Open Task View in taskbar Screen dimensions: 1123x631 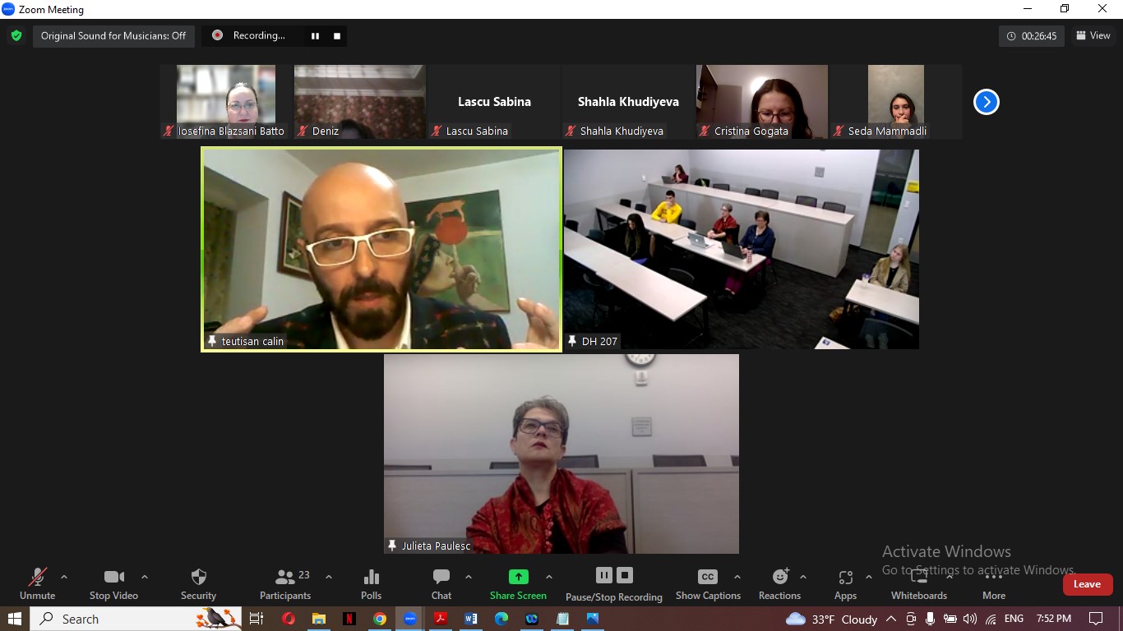256,619
